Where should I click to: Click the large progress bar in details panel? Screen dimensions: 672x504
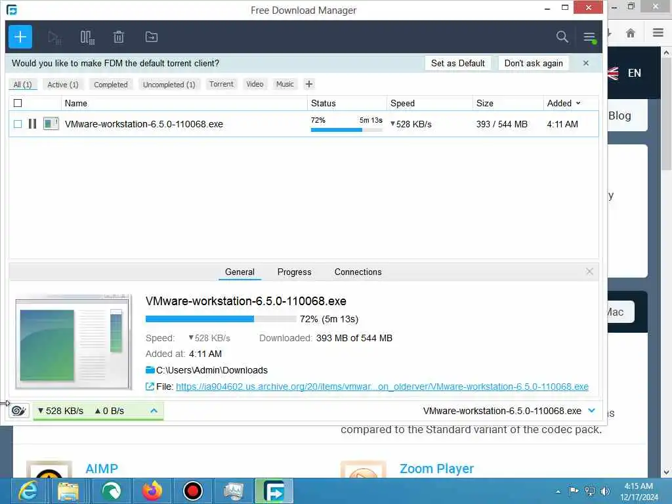(x=220, y=319)
